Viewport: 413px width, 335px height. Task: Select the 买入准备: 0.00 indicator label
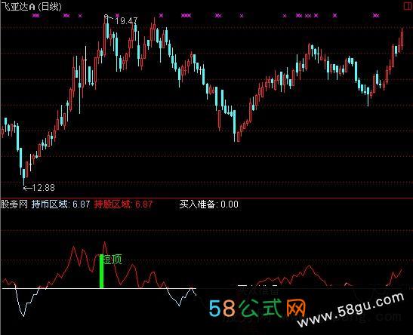209,204
